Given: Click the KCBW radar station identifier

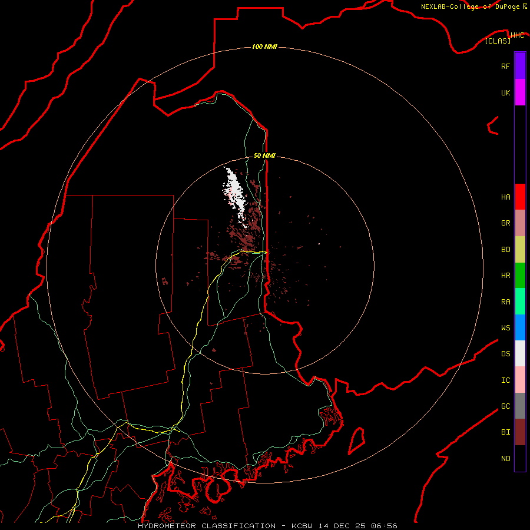Looking at the screenshot, I should [303, 526].
